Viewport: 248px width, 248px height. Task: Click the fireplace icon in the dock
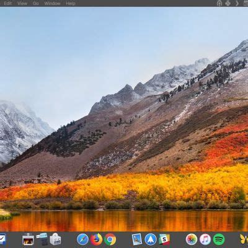pos(28,239)
